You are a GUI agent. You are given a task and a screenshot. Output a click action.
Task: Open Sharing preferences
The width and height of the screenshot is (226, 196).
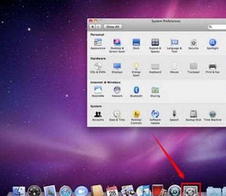pyautogui.click(x=155, y=90)
